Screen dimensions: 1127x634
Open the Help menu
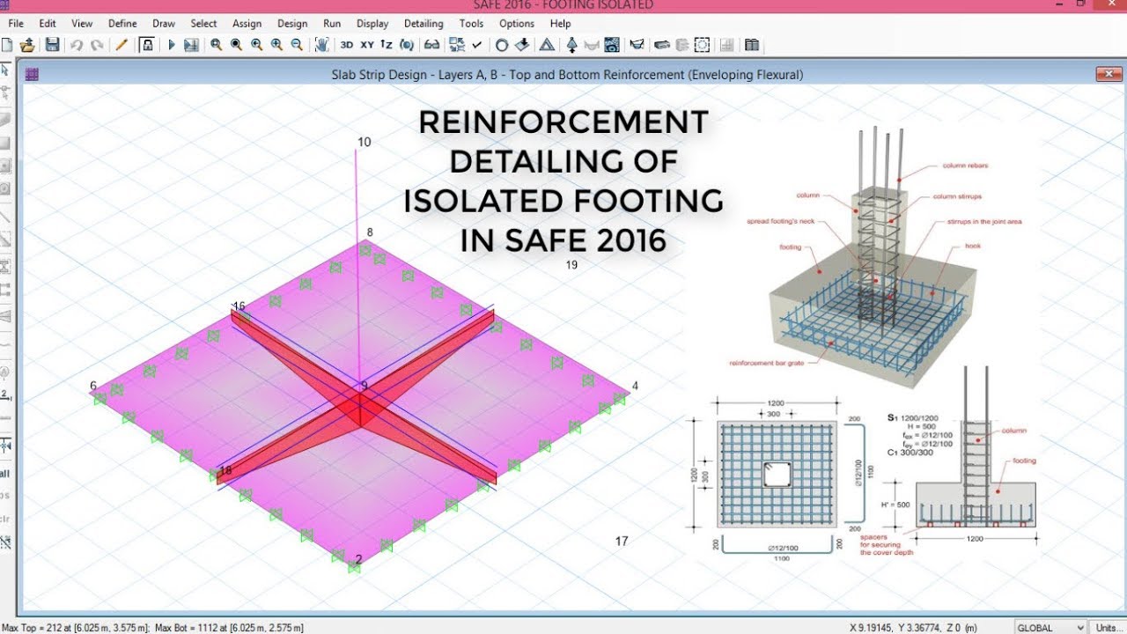pos(560,24)
